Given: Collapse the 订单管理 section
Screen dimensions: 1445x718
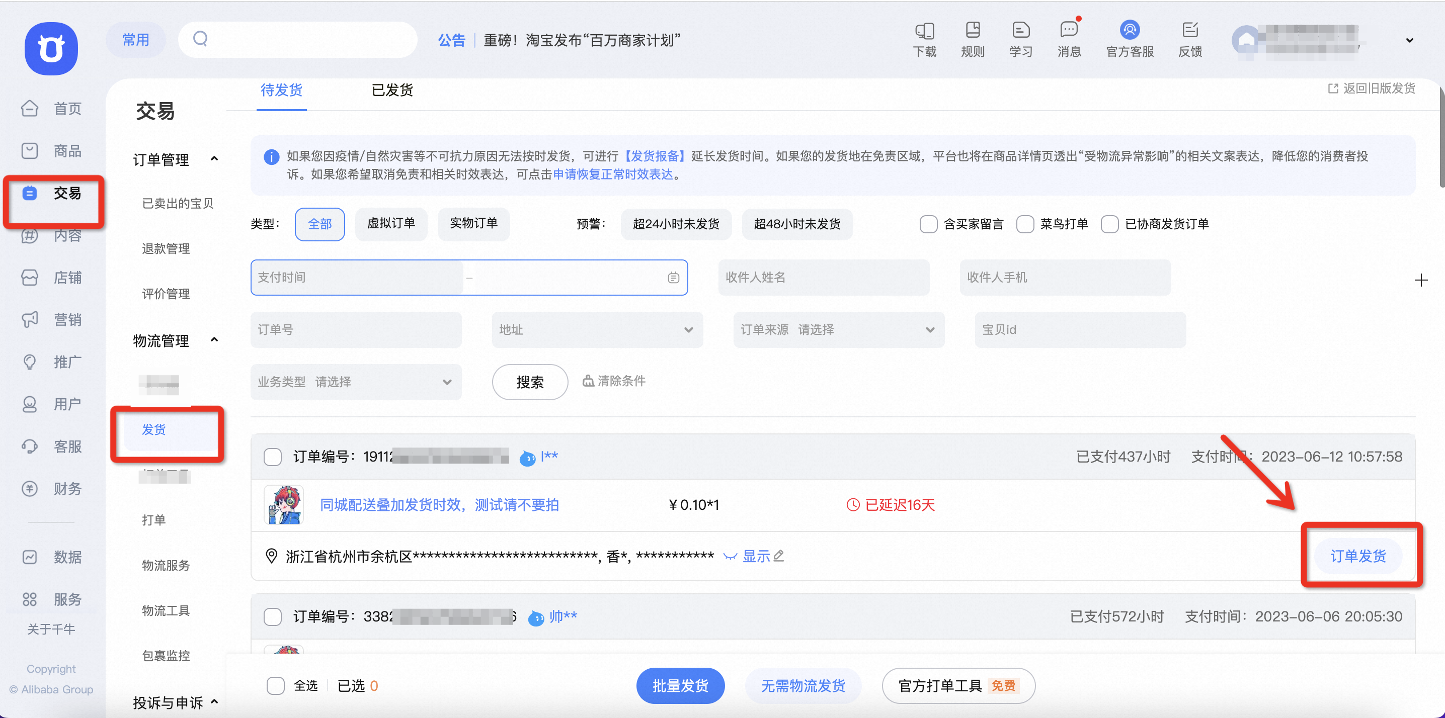Looking at the screenshot, I should click(x=214, y=159).
